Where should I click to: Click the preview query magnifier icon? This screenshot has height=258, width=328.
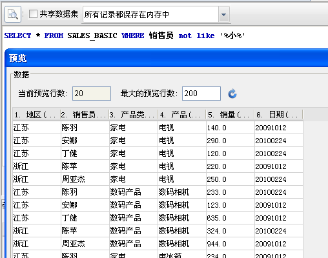[x=13, y=14]
